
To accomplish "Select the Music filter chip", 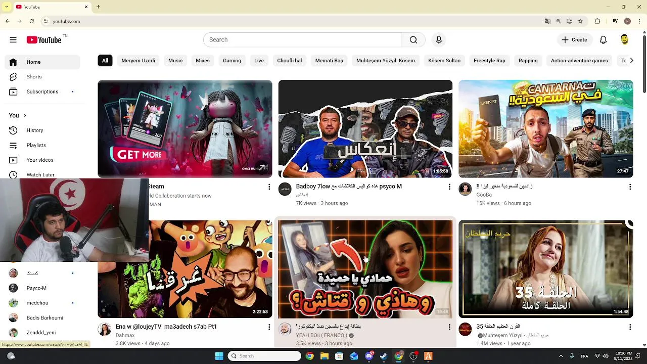I will click(x=175, y=61).
